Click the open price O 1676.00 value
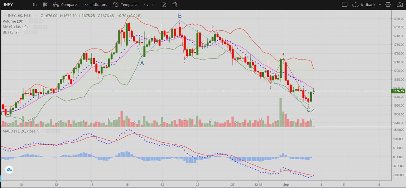Screen dimensions: 406x188 click(x=49, y=16)
